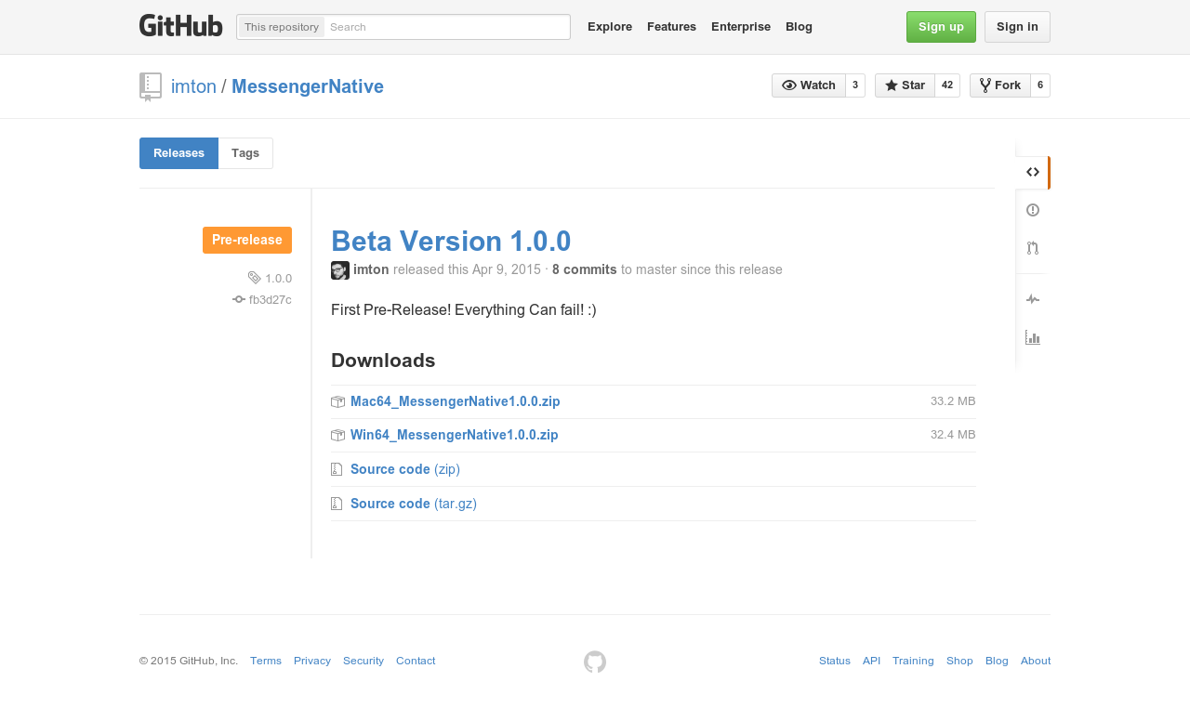Click the commit icon beside fb3d27c
Image resolution: width=1190 pixels, height=708 pixels.
(x=239, y=299)
